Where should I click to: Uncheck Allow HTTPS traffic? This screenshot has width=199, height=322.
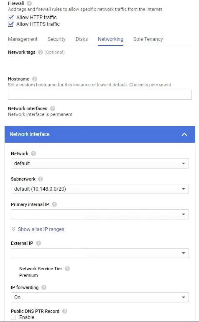(11, 24)
